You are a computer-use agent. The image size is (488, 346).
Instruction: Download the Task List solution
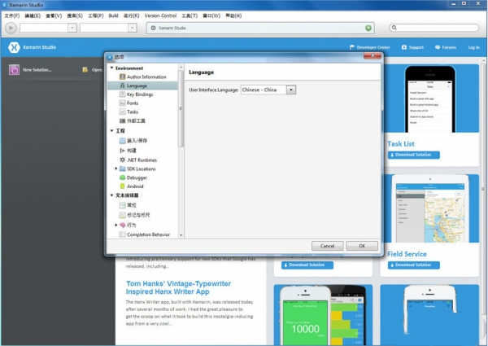click(x=414, y=155)
